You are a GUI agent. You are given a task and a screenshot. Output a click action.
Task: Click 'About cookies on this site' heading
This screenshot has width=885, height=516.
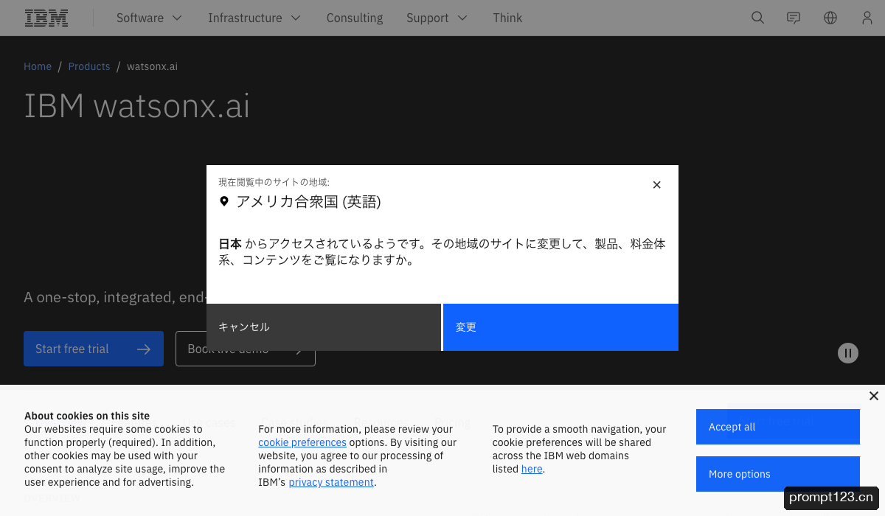click(x=87, y=416)
